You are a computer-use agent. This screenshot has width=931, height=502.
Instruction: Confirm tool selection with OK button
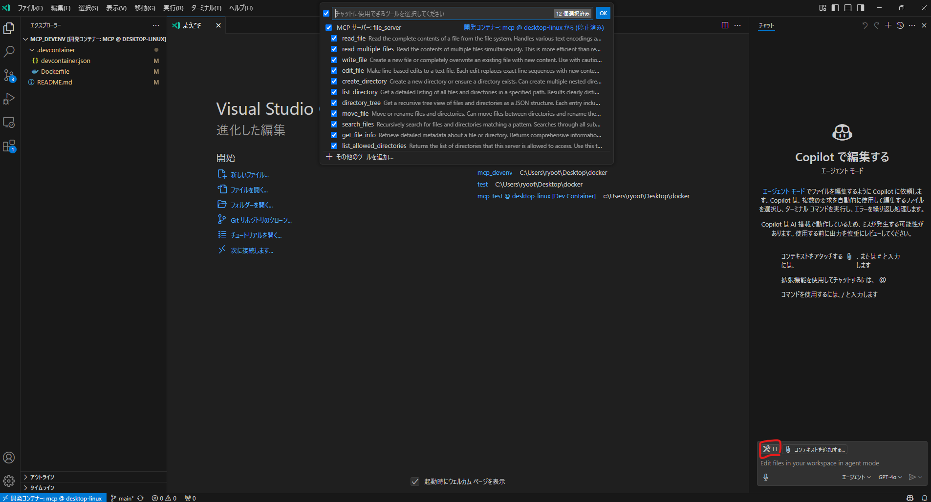point(603,14)
